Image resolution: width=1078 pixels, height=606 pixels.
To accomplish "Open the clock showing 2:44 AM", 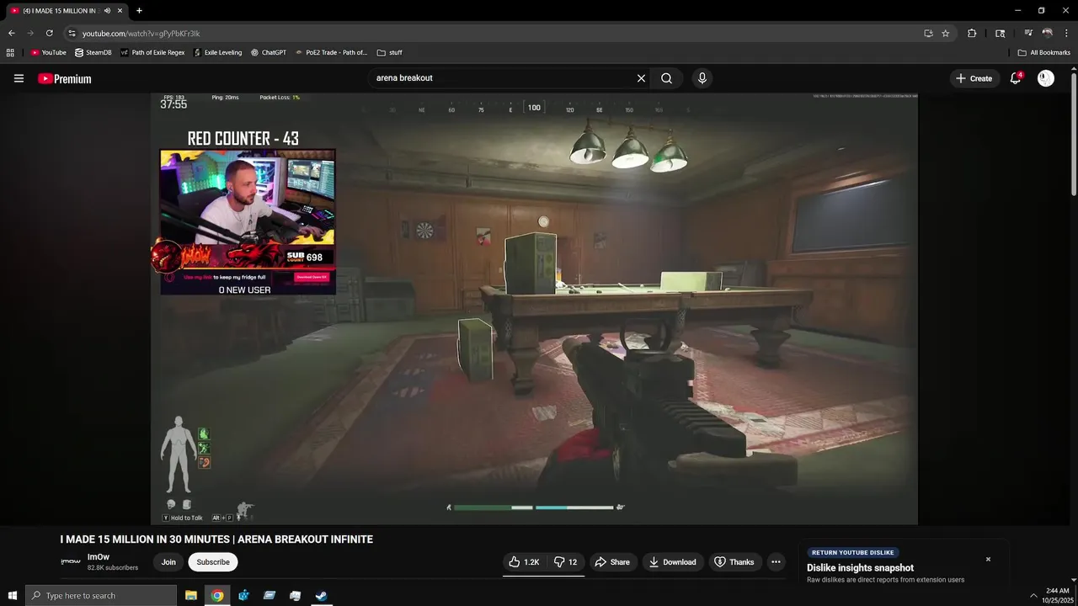I will click(1058, 595).
